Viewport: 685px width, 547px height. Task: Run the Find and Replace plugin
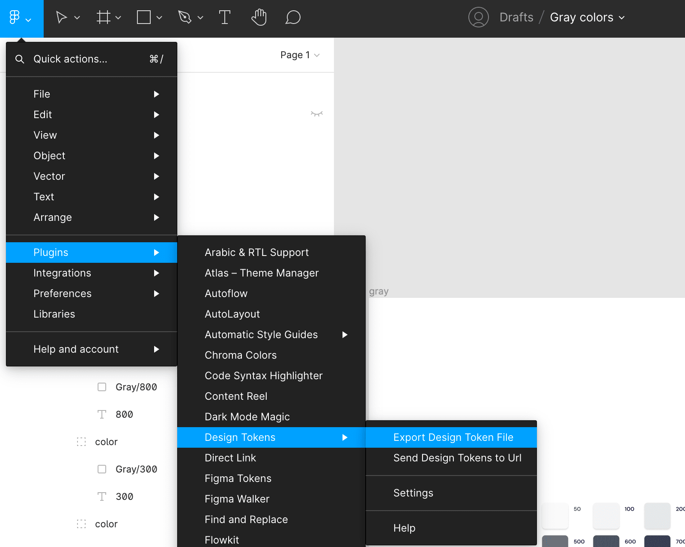click(271, 520)
